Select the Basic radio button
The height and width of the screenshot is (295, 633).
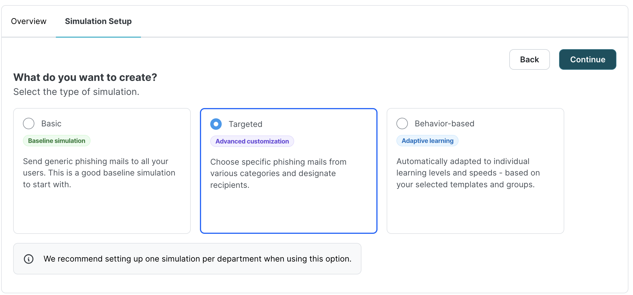29,123
